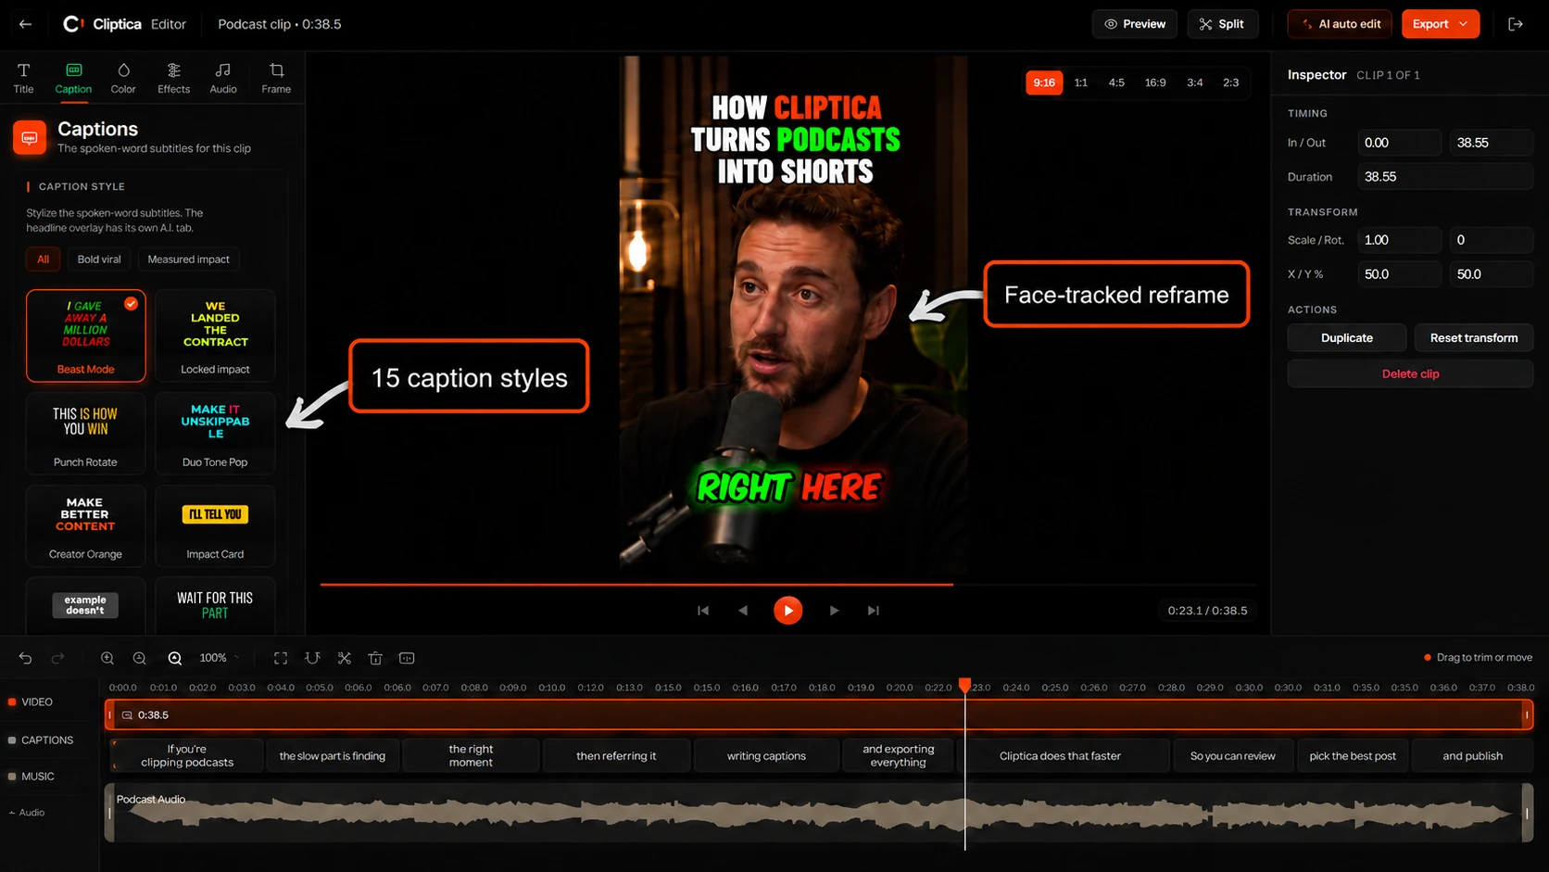Select the Impact Card caption style
The width and height of the screenshot is (1549, 872).
[215, 525]
